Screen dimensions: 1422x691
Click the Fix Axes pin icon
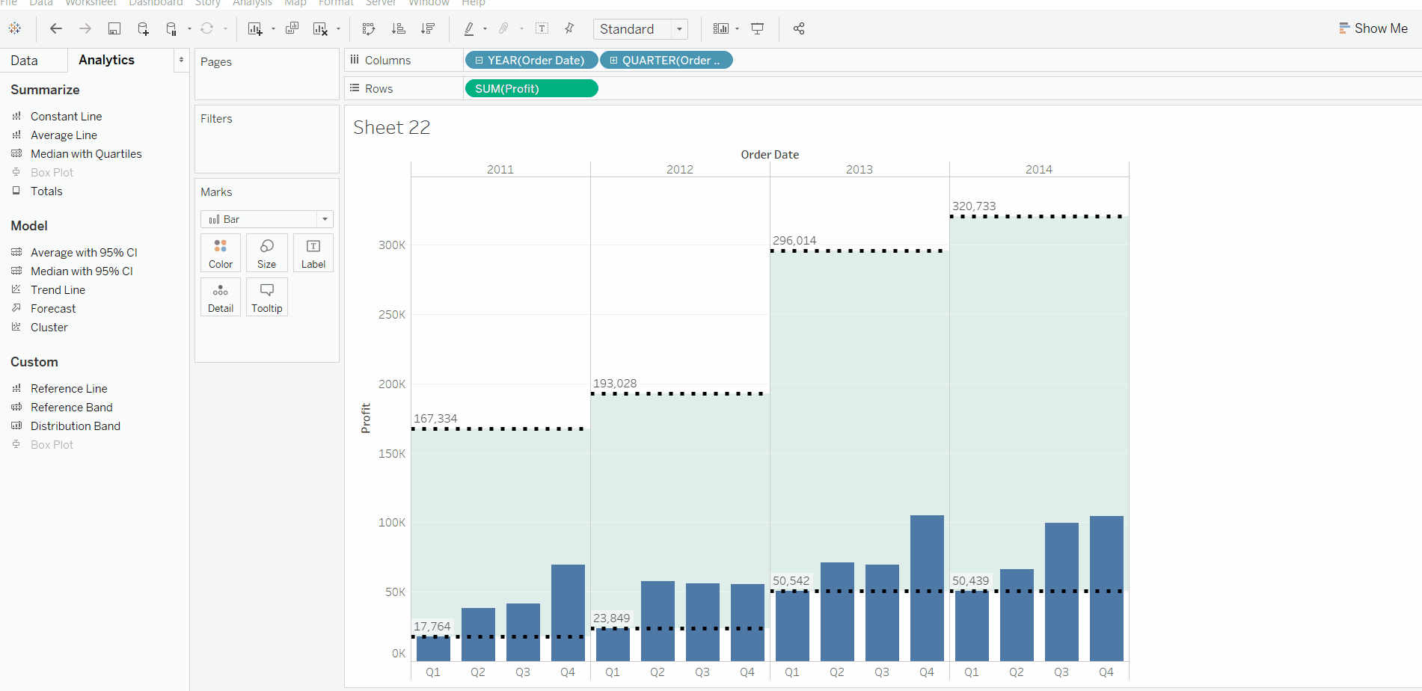click(x=569, y=28)
